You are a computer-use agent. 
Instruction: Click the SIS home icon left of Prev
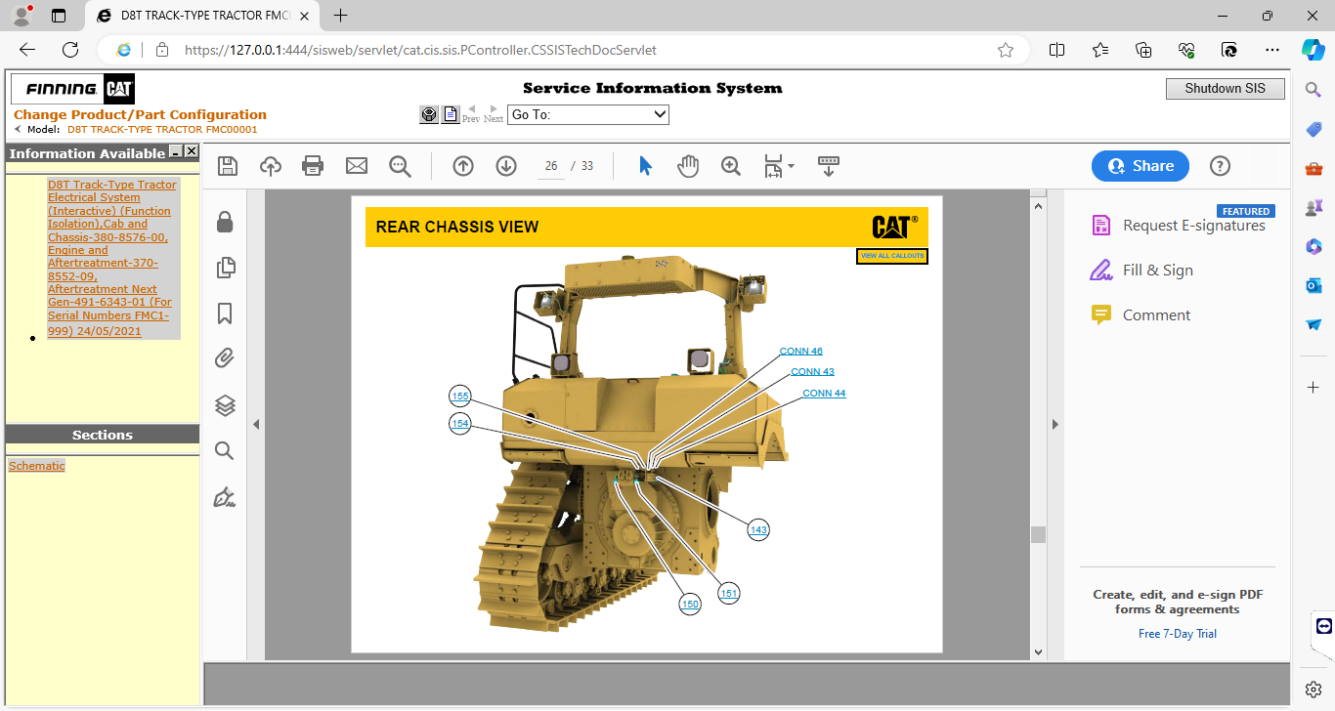point(429,114)
